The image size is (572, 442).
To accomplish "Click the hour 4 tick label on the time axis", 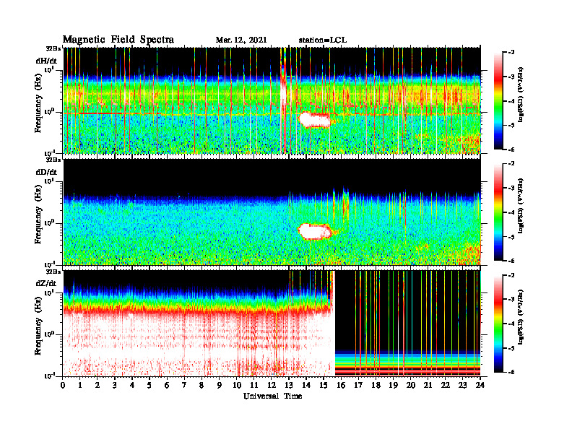I will point(132,385).
